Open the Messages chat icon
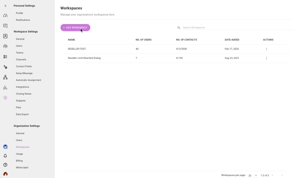Screen dimensions: 299x178 point(5,26)
